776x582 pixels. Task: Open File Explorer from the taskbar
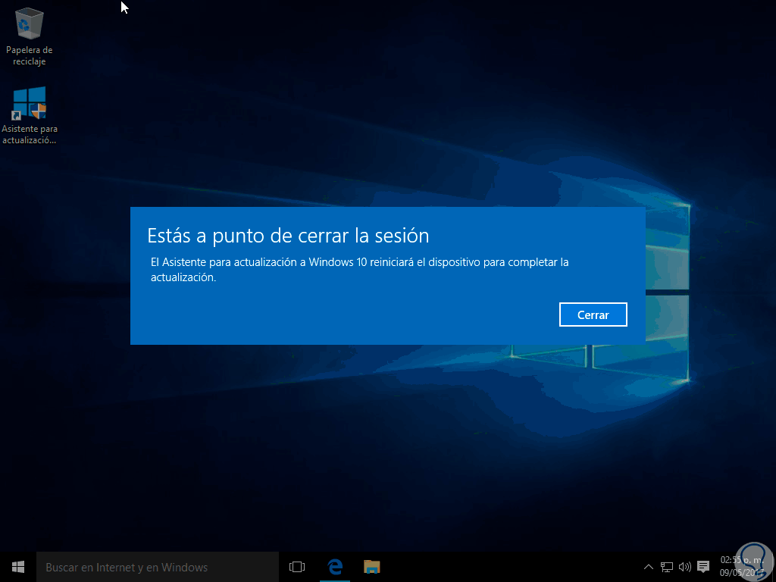(x=371, y=567)
